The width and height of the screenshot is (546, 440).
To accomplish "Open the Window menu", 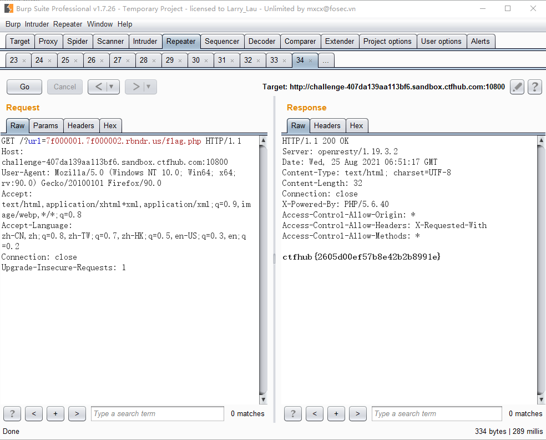I will 99,24.
